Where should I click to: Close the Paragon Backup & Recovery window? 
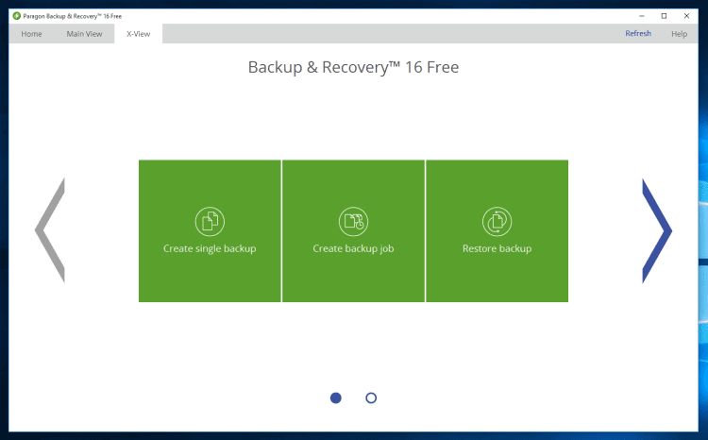[688, 16]
